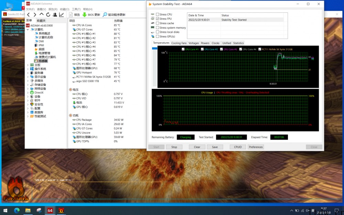Enable Stress GPU(s) checkbox
This screenshot has width=344, height=215.
point(157,37)
